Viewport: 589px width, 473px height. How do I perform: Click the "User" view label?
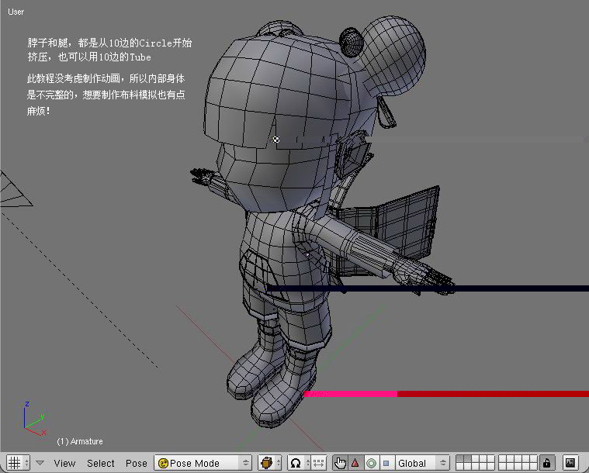(x=16, y=12)
